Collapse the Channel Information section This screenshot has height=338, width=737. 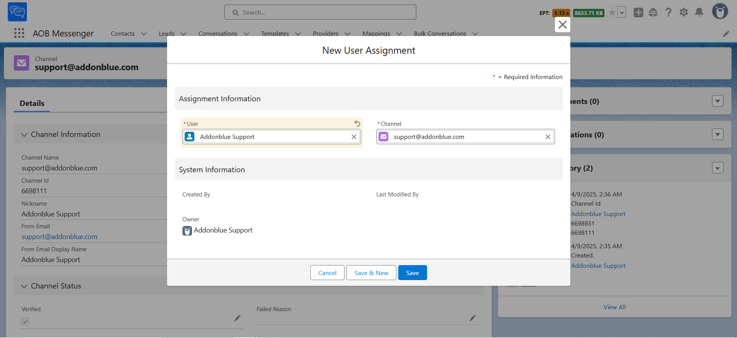(x=24, y=135)
